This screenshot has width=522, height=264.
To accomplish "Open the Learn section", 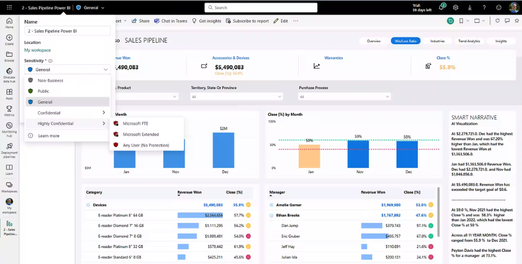I will point(9,170).
